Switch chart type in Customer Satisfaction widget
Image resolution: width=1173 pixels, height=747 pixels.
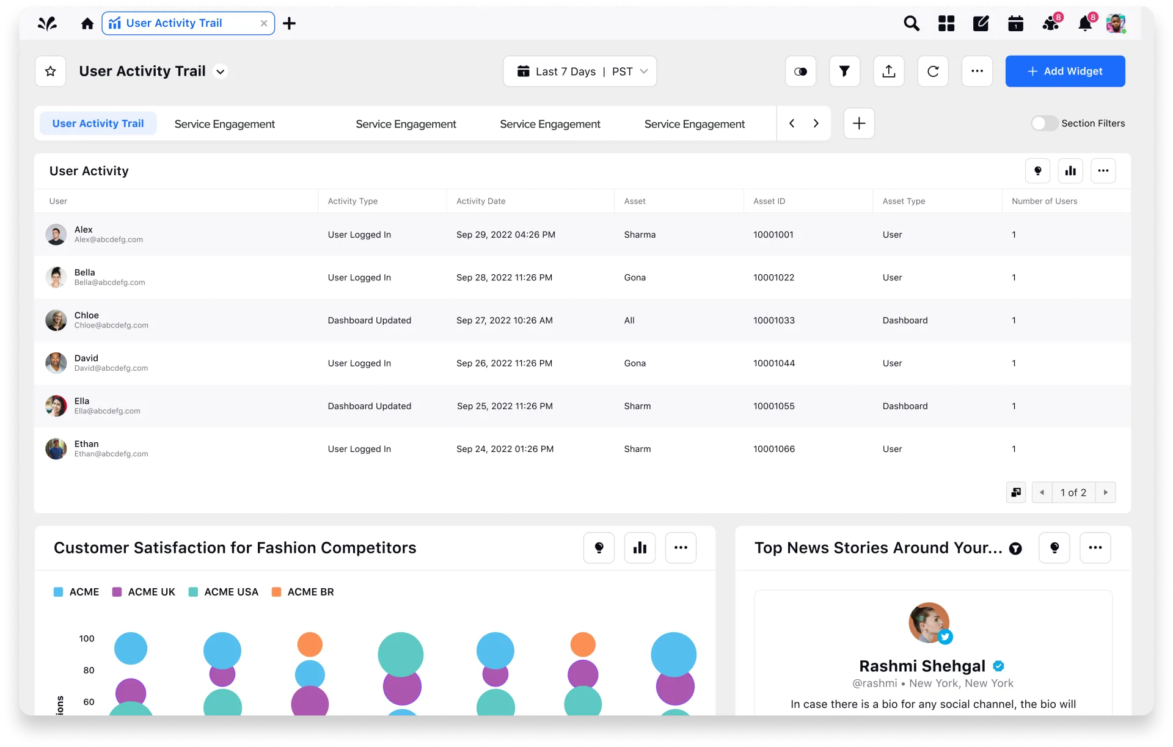point(640,548)
